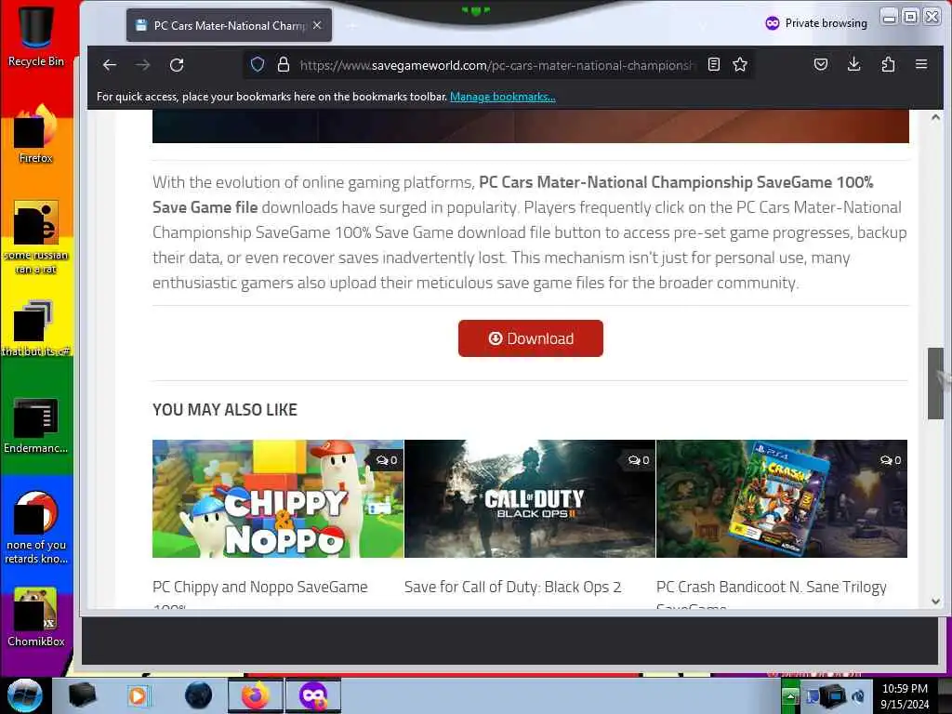The width and height of the screenshot is (952, 714).
Task: Click the black box taskbar icon
Action: pyautogui.click(x=82, y=695)
